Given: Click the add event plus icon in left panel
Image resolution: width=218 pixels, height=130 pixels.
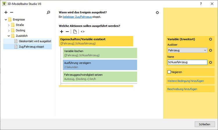Looking at the screenshot, I should (6, 12).
